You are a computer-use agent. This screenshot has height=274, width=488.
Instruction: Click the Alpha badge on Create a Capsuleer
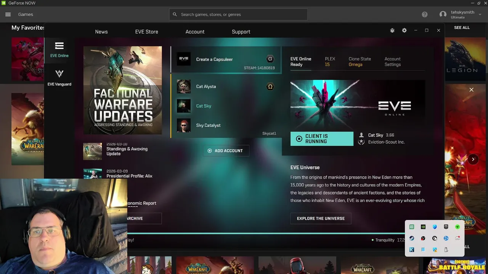(270, 59)
